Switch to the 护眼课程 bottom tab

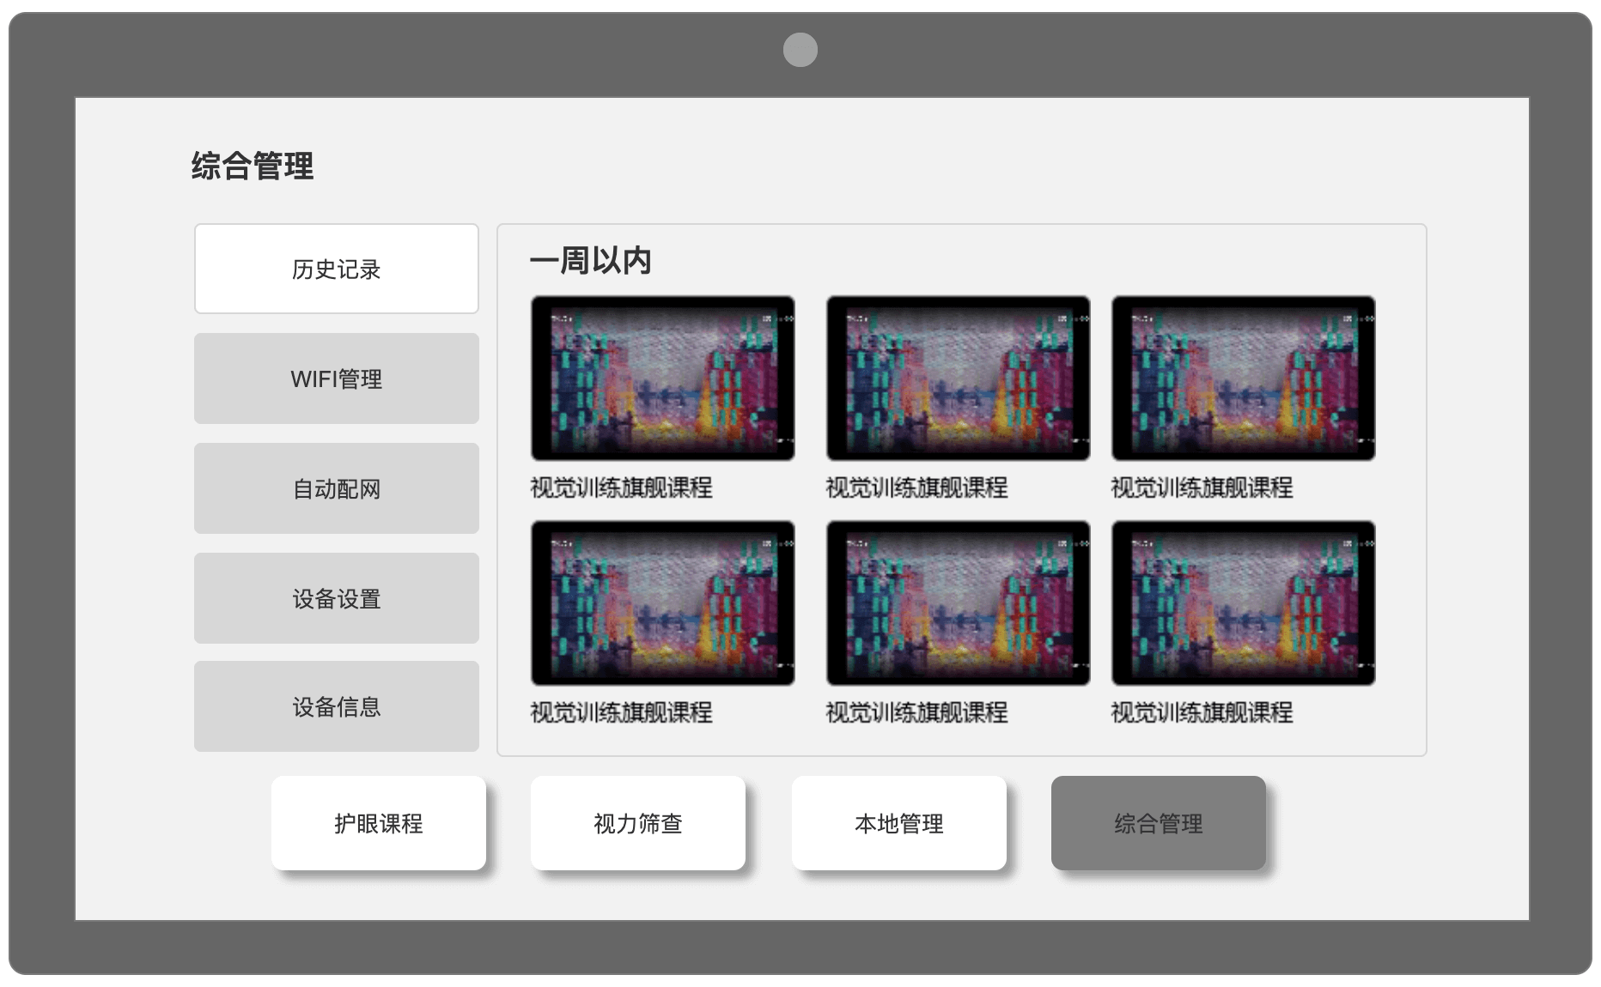pyautogui.click(x=378, y=823)
